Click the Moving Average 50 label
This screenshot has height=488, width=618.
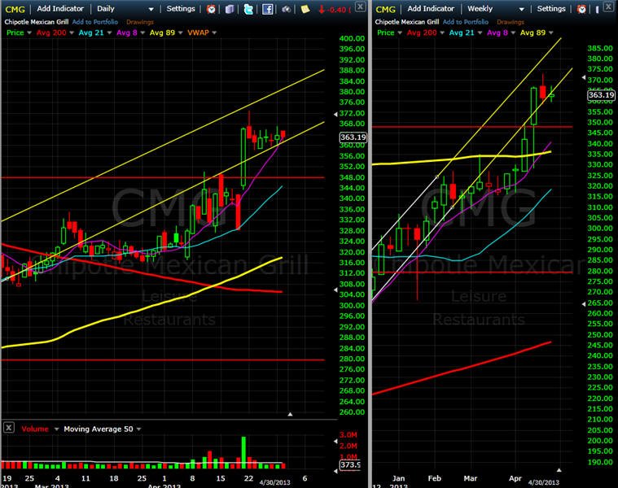(99, 429)
